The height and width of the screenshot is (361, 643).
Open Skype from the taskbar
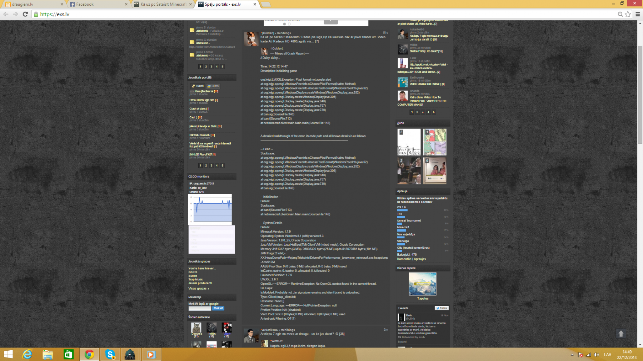[110, 354]
